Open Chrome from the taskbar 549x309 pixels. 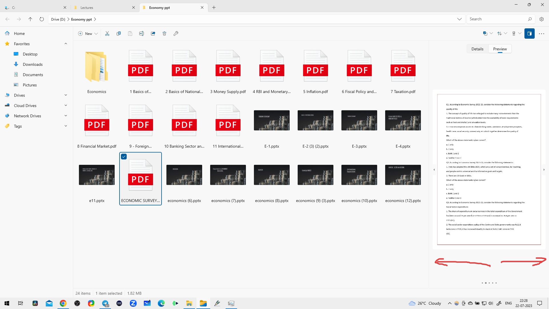pyautogui.click(x=63, y=303)
